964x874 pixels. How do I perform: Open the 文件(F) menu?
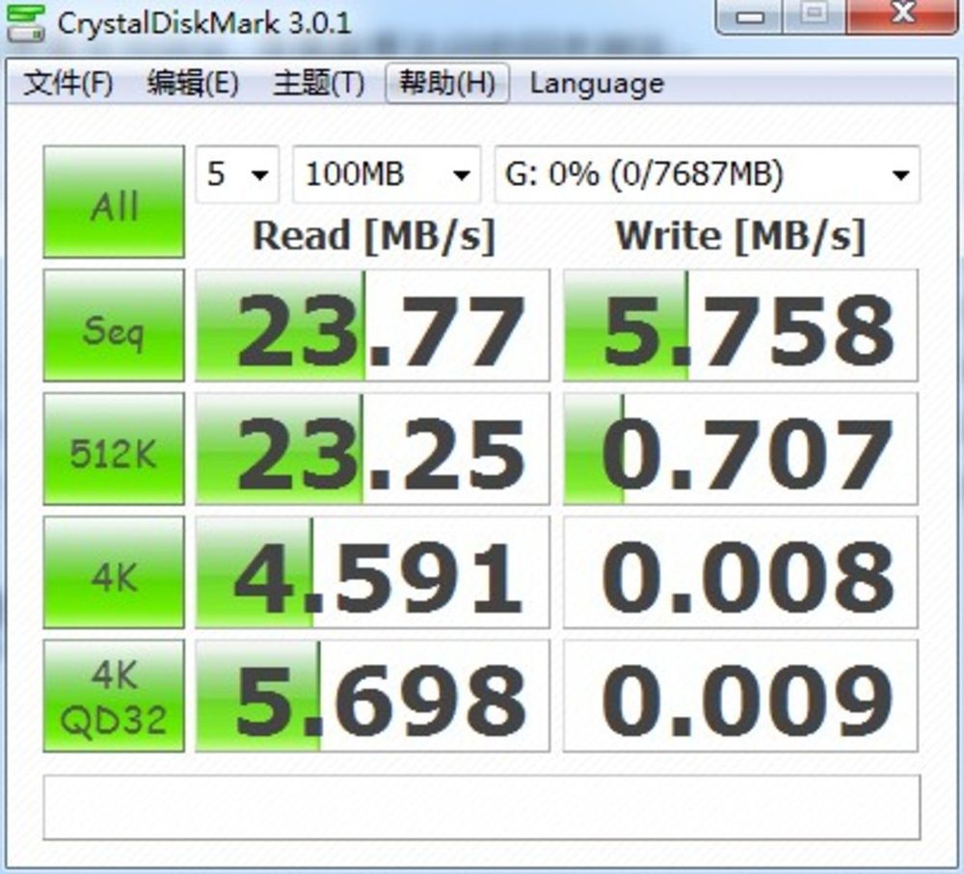[x=67, y=83]
